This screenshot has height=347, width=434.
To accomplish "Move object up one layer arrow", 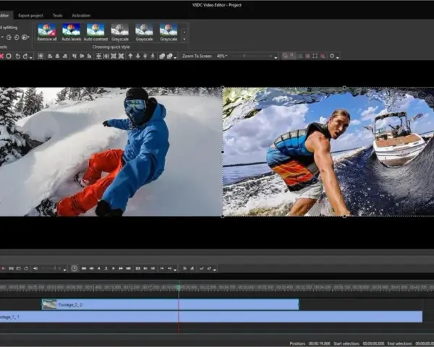I will pos(130,56).
